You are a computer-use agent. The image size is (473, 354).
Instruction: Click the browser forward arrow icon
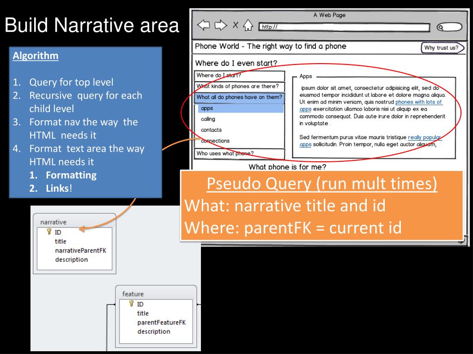click(x=221, y=25)
